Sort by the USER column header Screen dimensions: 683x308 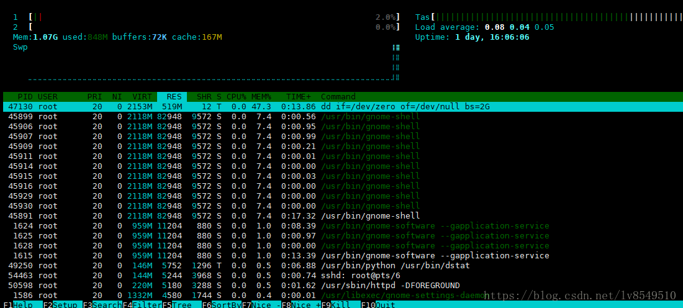coord(47,97)
